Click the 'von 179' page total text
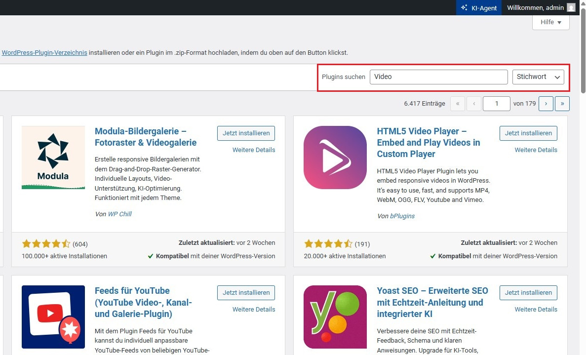This screenshot has height=355, width=586. pos(524,104)
